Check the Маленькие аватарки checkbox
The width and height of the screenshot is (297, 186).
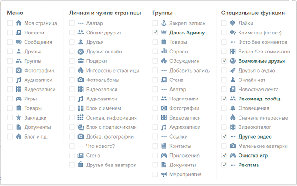tap(224, 146)
